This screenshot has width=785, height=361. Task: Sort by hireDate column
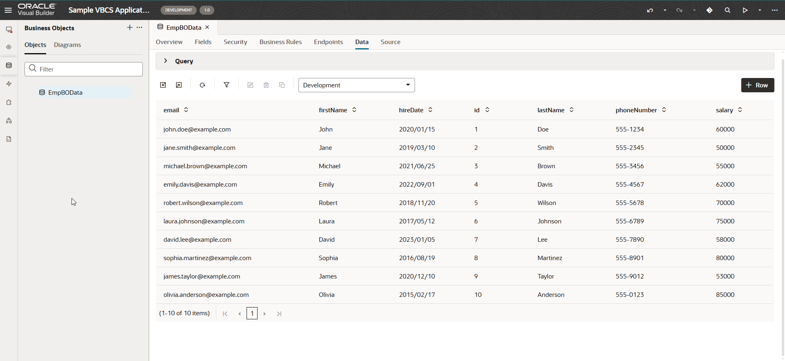click(431, 110)
